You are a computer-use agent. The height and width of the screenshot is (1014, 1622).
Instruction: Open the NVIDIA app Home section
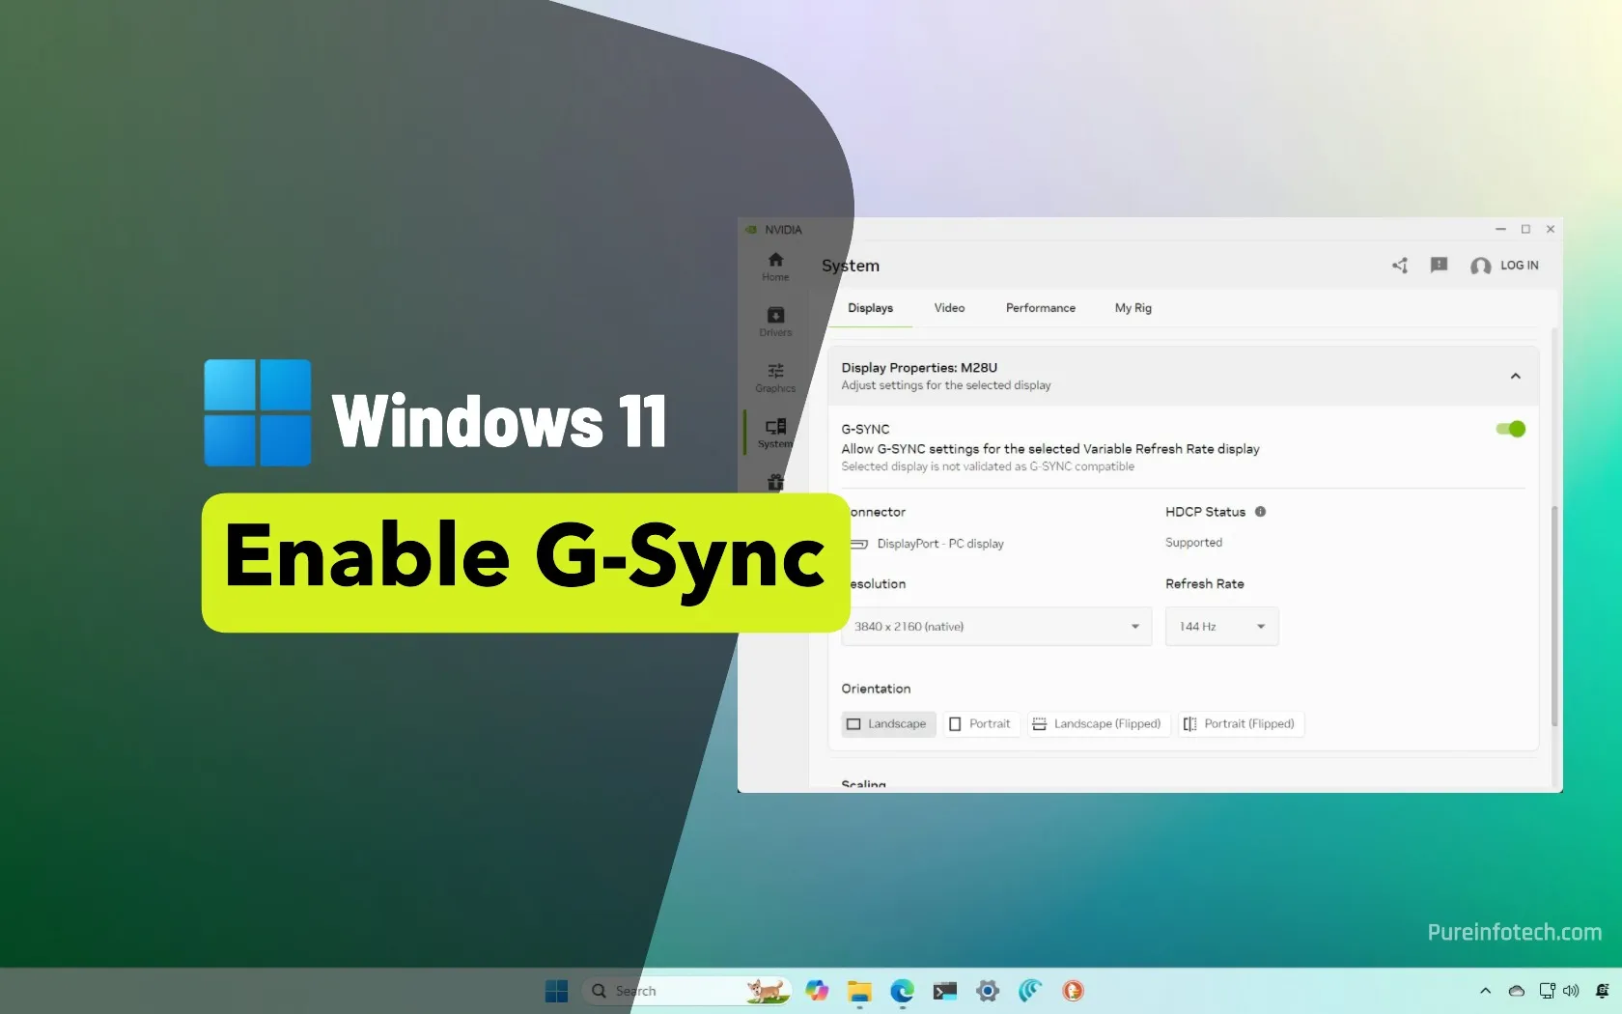pos(774,266)
